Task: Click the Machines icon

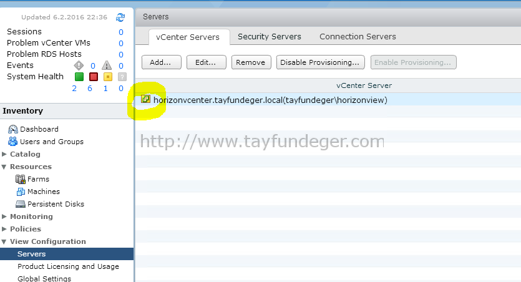Action: (21, 192)
